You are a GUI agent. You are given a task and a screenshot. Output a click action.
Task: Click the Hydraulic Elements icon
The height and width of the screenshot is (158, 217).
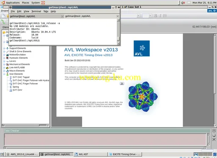coord(7,58)
